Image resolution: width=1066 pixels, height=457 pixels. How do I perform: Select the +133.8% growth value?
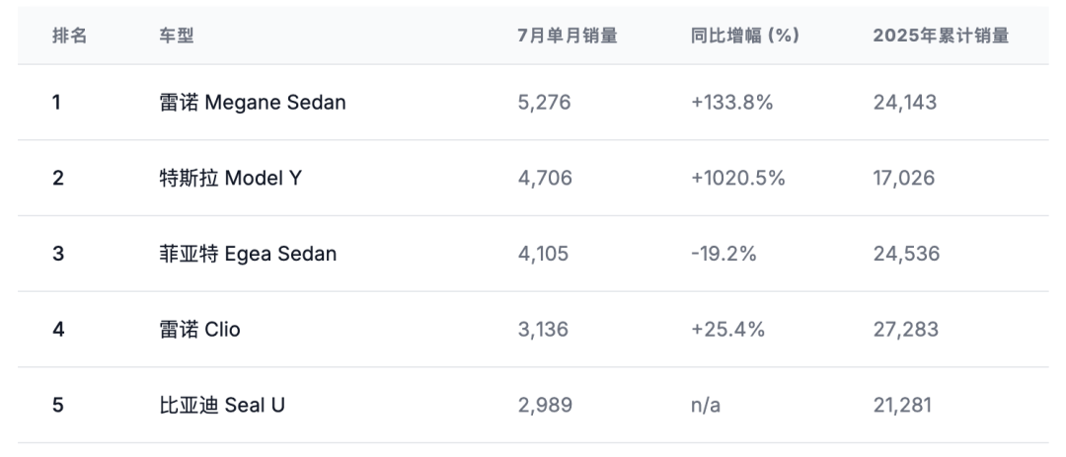pyautogui.click(x=731, y=102)
